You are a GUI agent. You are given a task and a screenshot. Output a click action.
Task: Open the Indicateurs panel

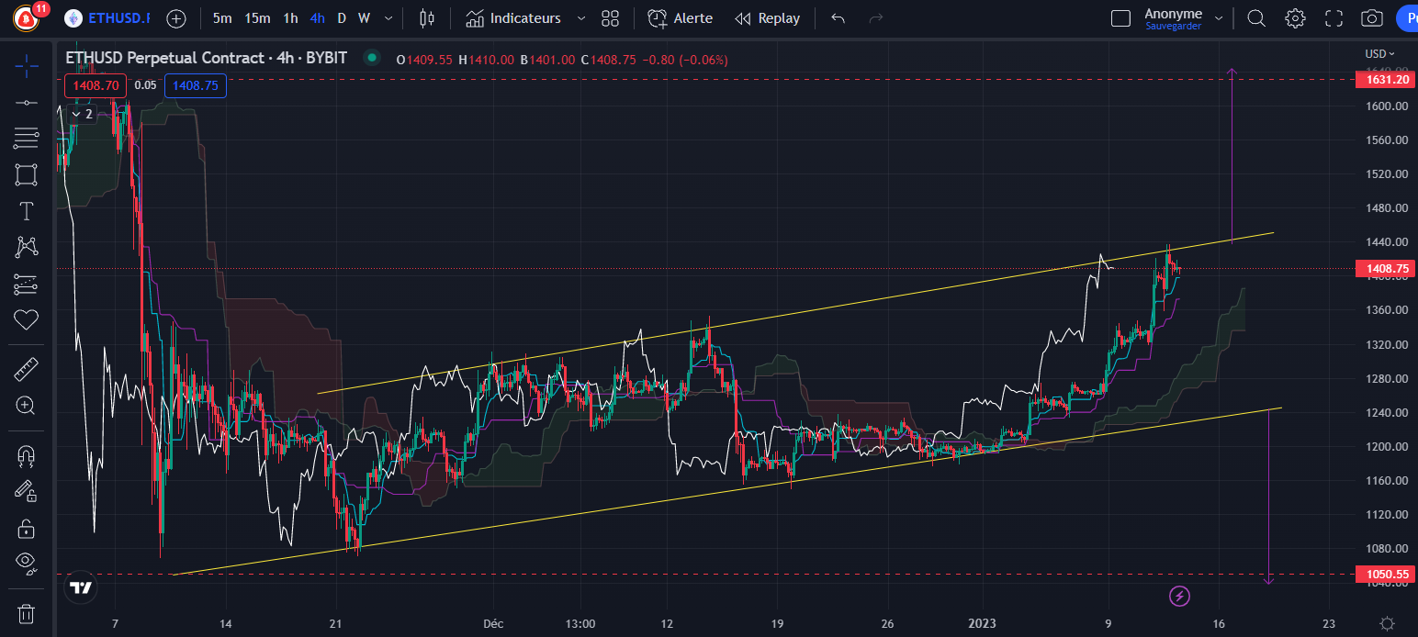tap(513, 18)
